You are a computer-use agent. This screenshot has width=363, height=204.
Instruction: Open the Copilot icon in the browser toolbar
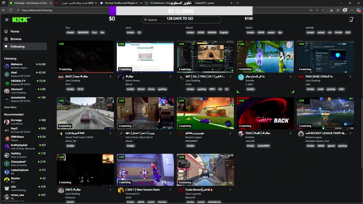359,10
